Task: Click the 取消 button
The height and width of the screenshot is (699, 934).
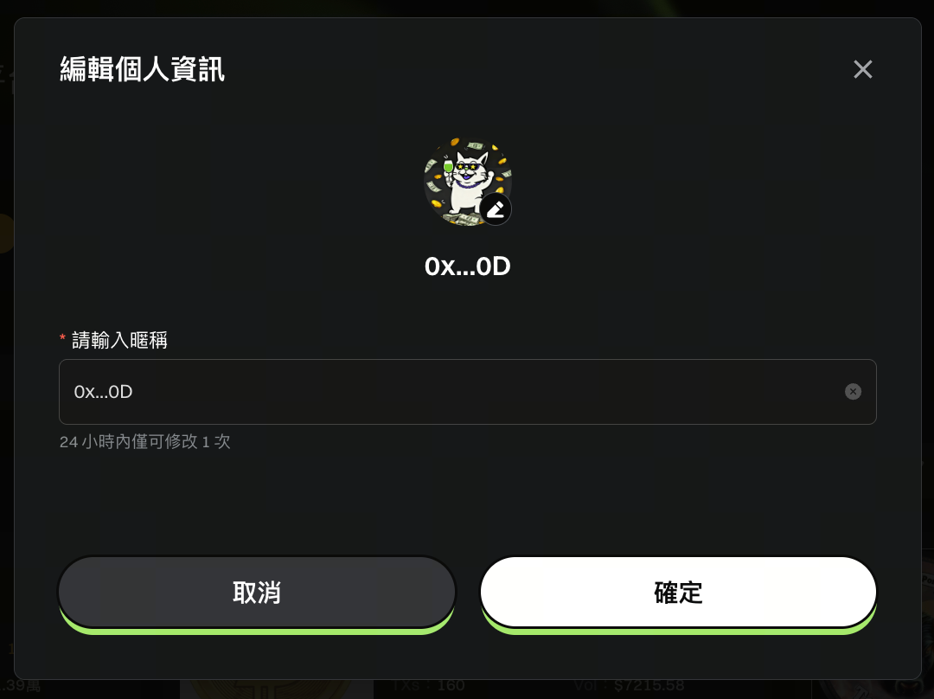Action: [257, 592]
